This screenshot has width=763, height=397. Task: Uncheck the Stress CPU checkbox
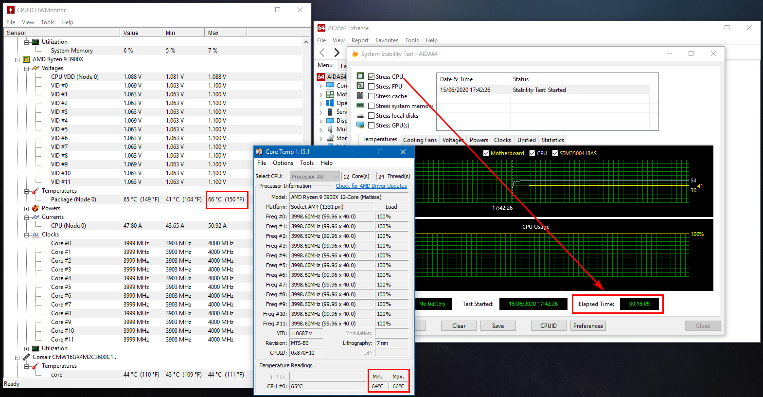(x=372, y=76)
